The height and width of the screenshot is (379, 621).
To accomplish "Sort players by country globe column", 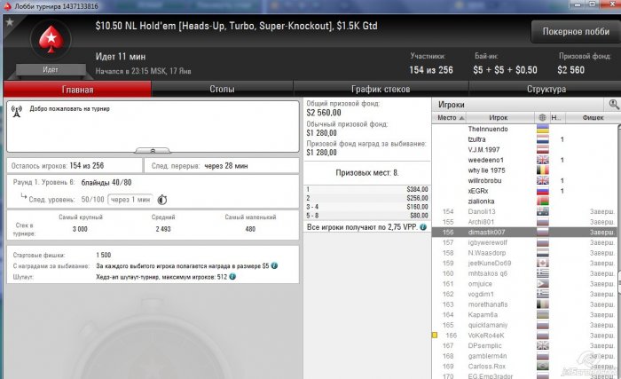I will click(543, 117).
